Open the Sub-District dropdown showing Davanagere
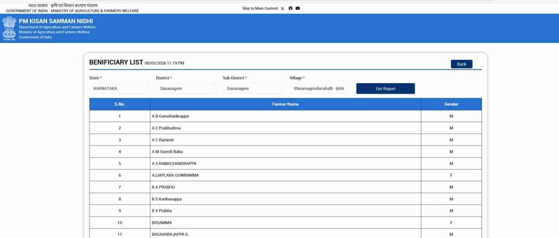559x238 pixels. 252,88
